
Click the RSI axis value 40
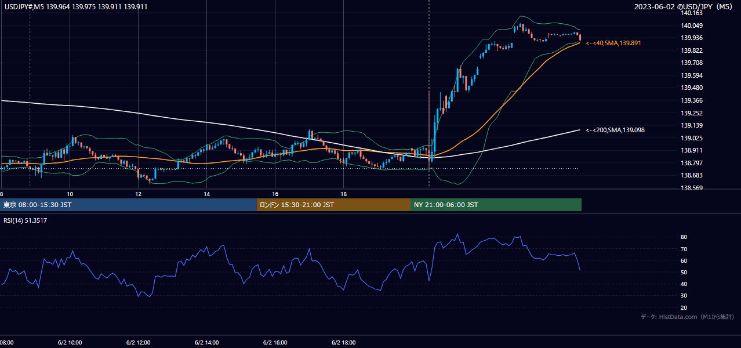pos(684,284)
